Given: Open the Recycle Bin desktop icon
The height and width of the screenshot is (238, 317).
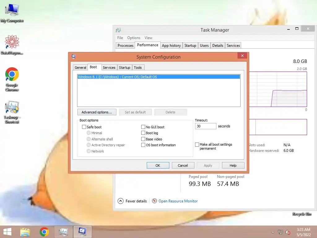Looking at the screenshot, I should coord(302,214).
